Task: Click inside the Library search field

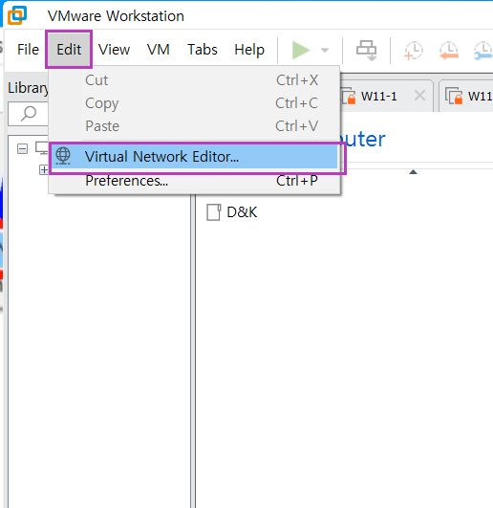Action: click(x=28, y=114)
